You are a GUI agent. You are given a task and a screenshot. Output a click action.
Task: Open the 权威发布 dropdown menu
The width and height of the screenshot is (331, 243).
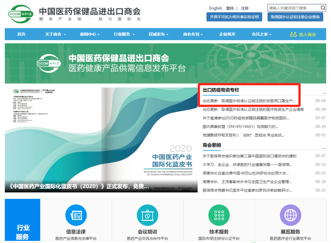point(158,34)
